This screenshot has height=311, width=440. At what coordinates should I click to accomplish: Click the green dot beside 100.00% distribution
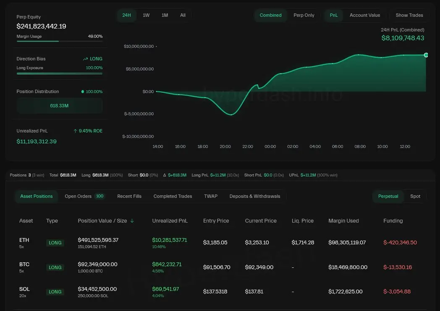tap(82, 91)
